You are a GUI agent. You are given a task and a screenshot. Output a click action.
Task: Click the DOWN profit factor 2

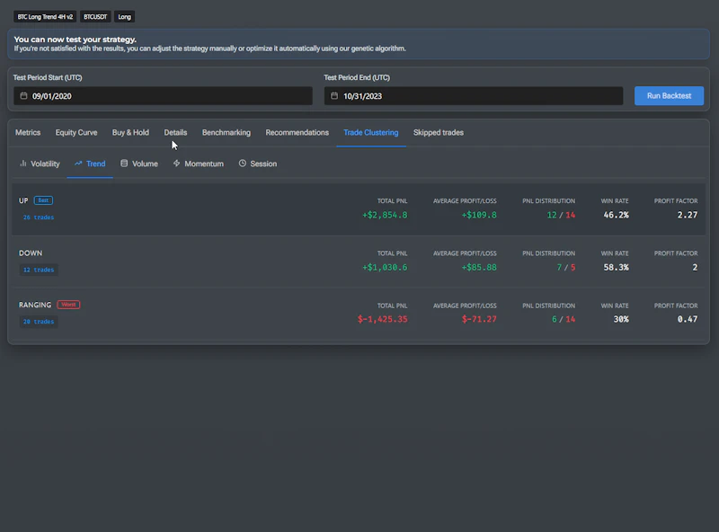(x=695, y=268)
